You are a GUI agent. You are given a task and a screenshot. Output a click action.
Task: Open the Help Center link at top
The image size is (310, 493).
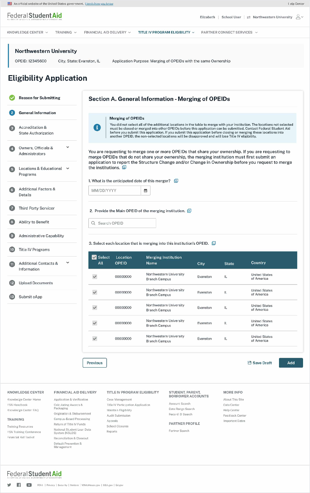(296, 4)
